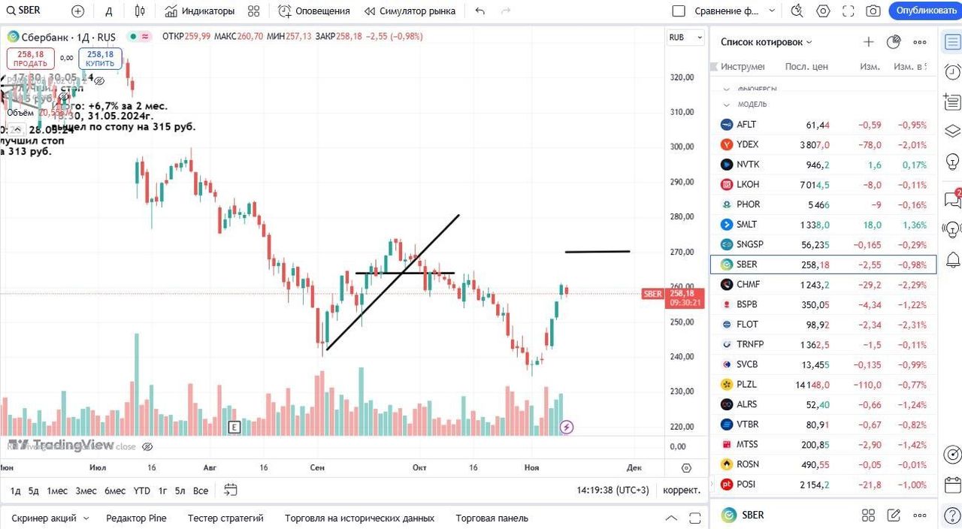
Task: Switch to Тестер стратегий tab
Action: [x=225, y=518]
